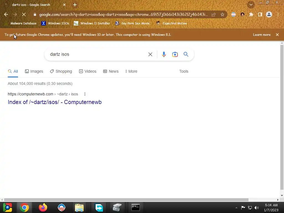
Task: Click Learn more in update notice
Action: [x=262, y=35]
